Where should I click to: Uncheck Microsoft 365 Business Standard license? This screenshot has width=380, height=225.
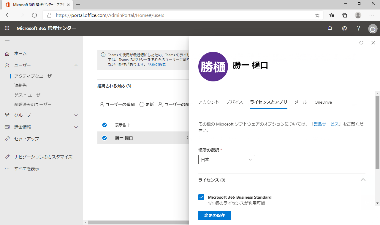click(201, 197)
